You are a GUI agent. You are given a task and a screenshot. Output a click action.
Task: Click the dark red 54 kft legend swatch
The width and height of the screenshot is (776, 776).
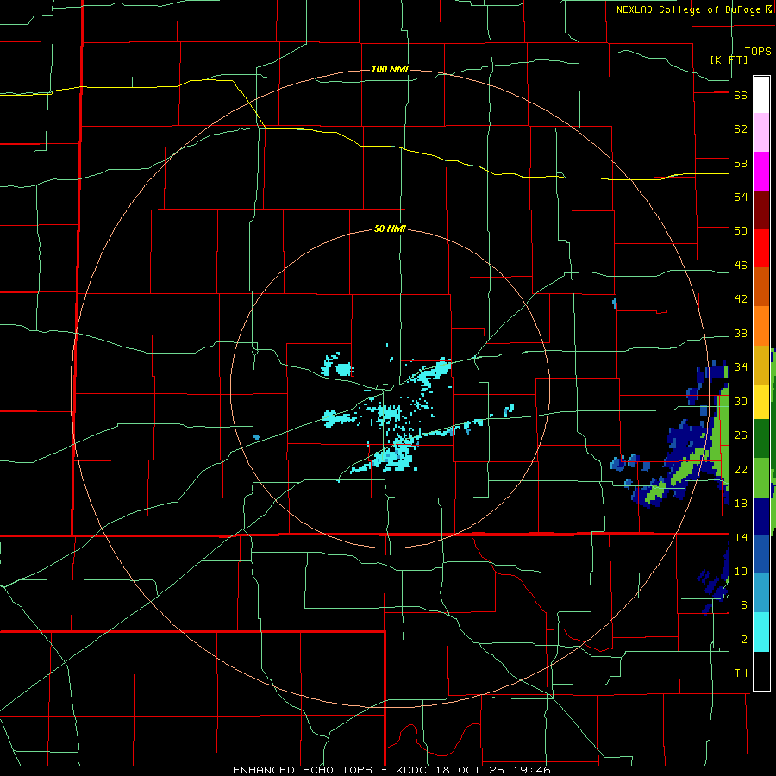pos(761,210)
